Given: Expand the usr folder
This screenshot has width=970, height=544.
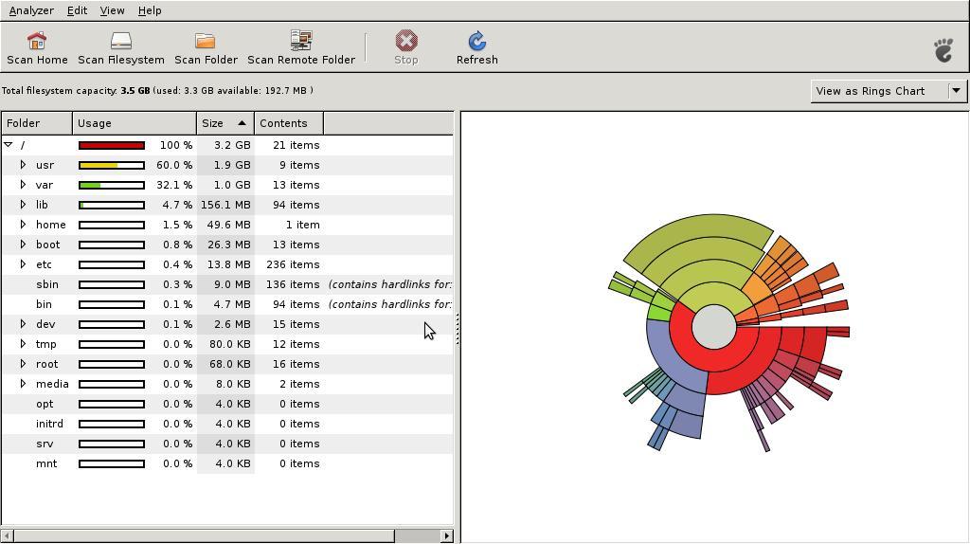Looking at the screenshot, I should 23,165.
